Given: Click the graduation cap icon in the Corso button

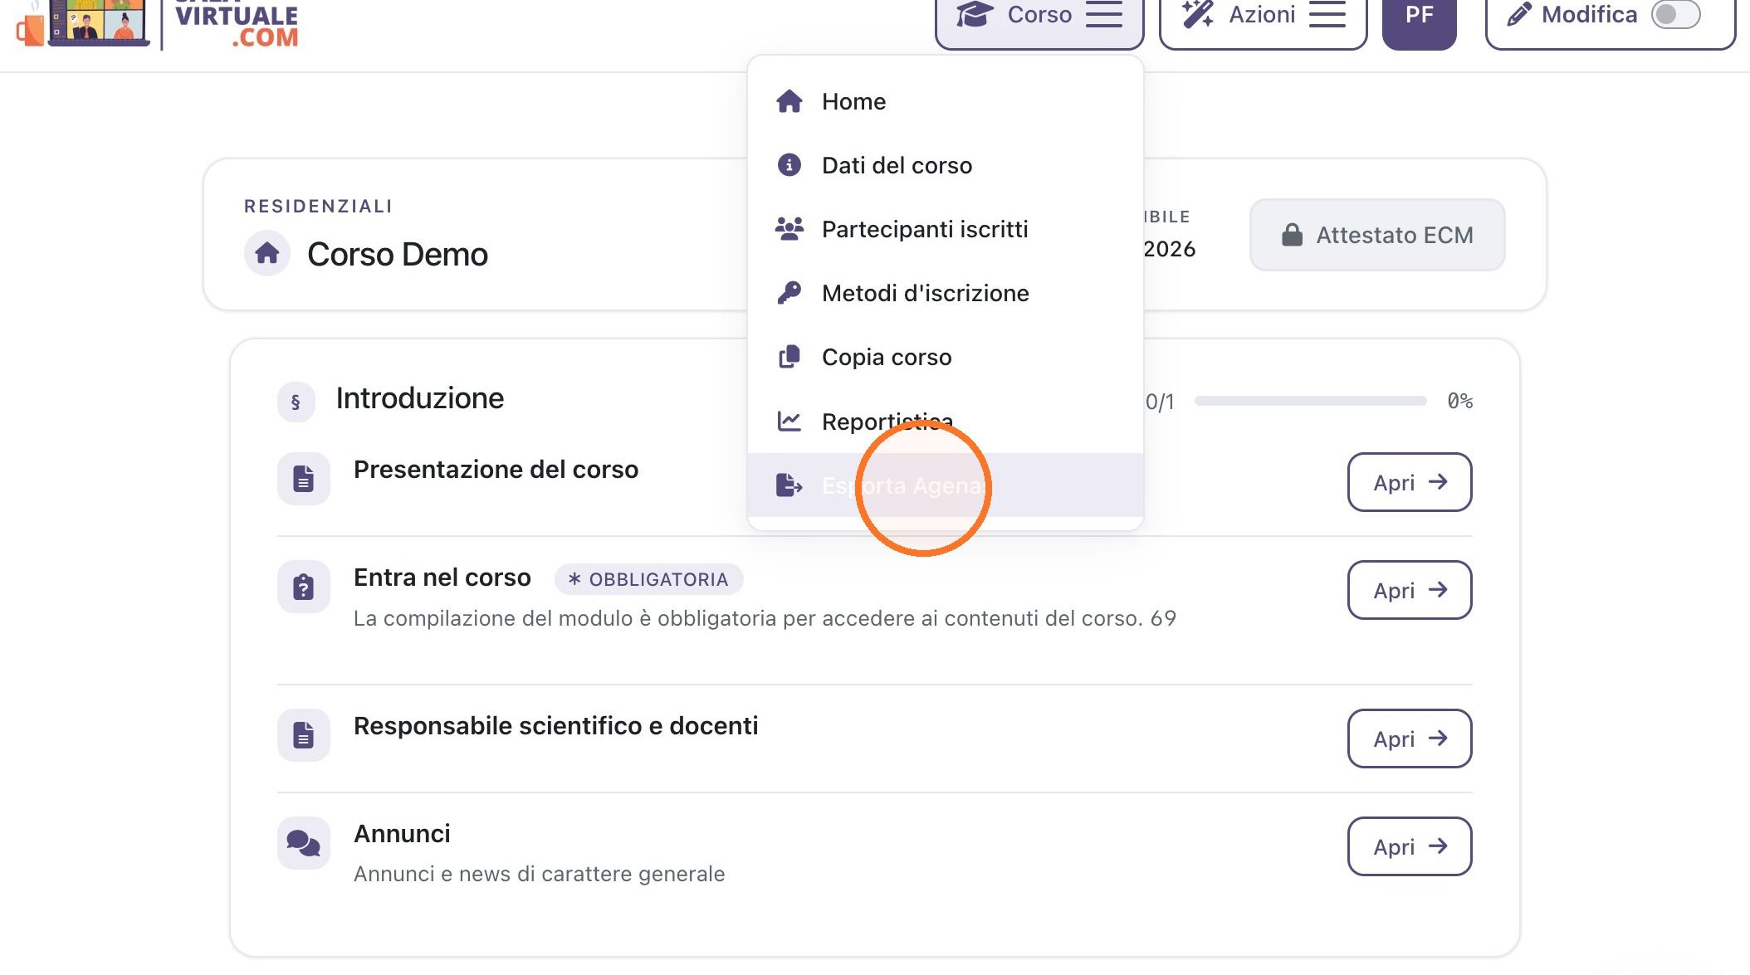Looking at the screenshot, I should tap(975, 14).
